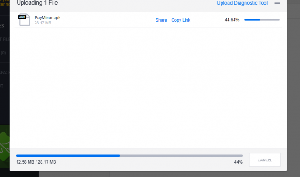This screenshot has height=177, width=300.
Task: Click the PayMiner.apk file name
Action: 48,18
